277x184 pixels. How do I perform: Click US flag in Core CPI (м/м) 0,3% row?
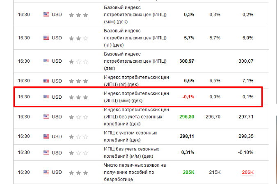click(46, 15)
